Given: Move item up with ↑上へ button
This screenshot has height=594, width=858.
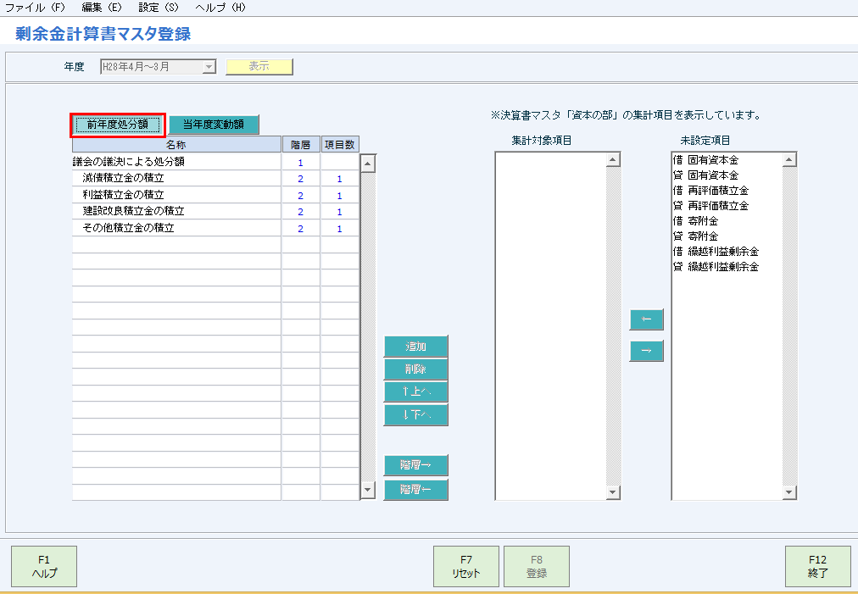Looking at the screenshot, I should coord(415,392).
